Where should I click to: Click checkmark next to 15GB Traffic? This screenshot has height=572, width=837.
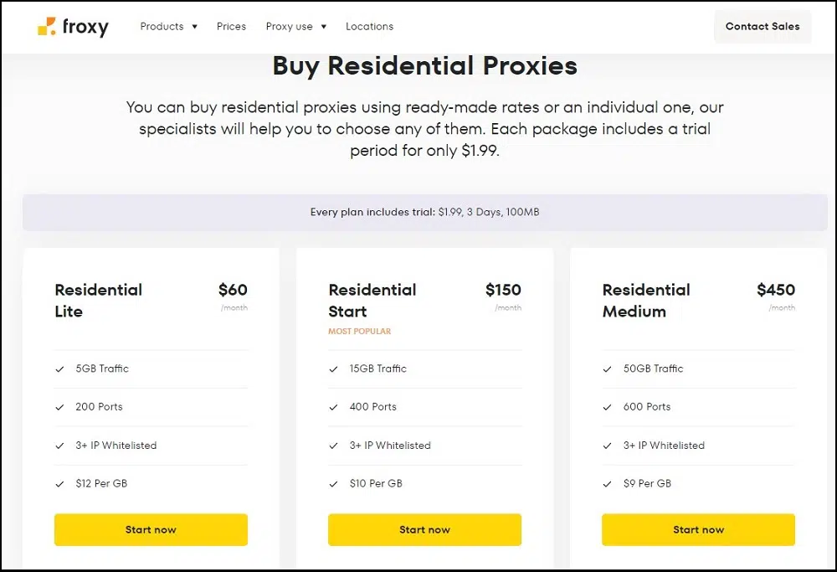point(334,368)
